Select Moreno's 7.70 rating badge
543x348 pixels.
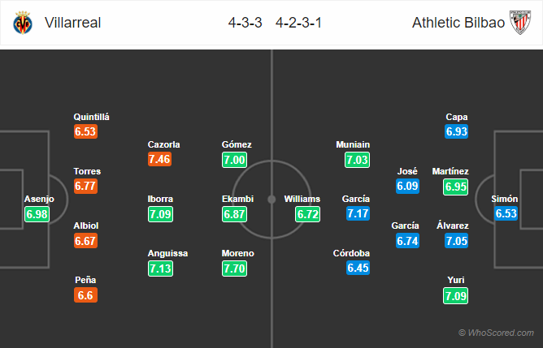click(234, 269)
